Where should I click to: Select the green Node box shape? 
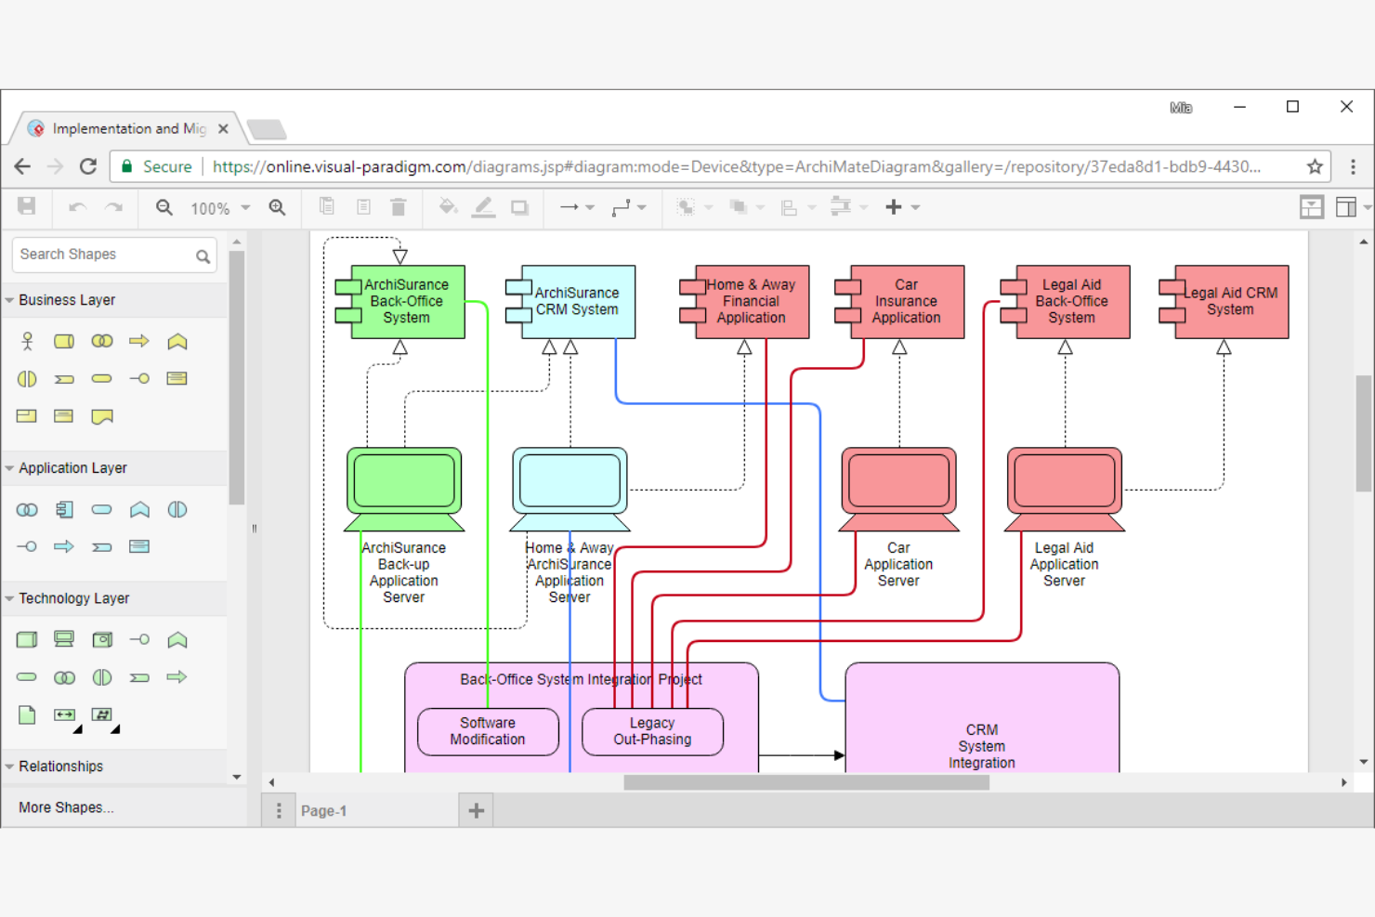27,639
